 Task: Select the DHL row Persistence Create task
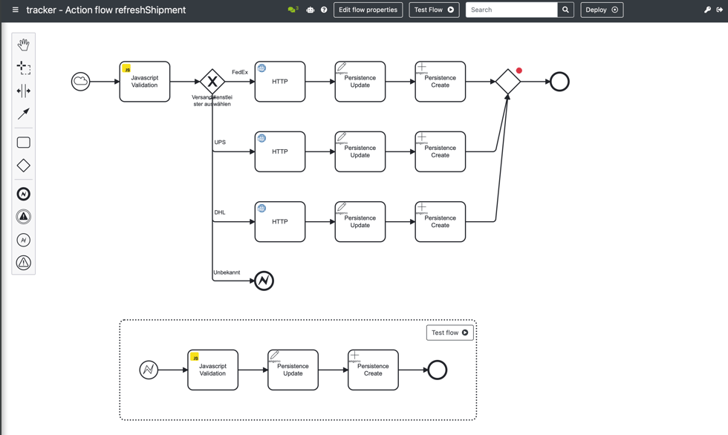click(440, 222)
